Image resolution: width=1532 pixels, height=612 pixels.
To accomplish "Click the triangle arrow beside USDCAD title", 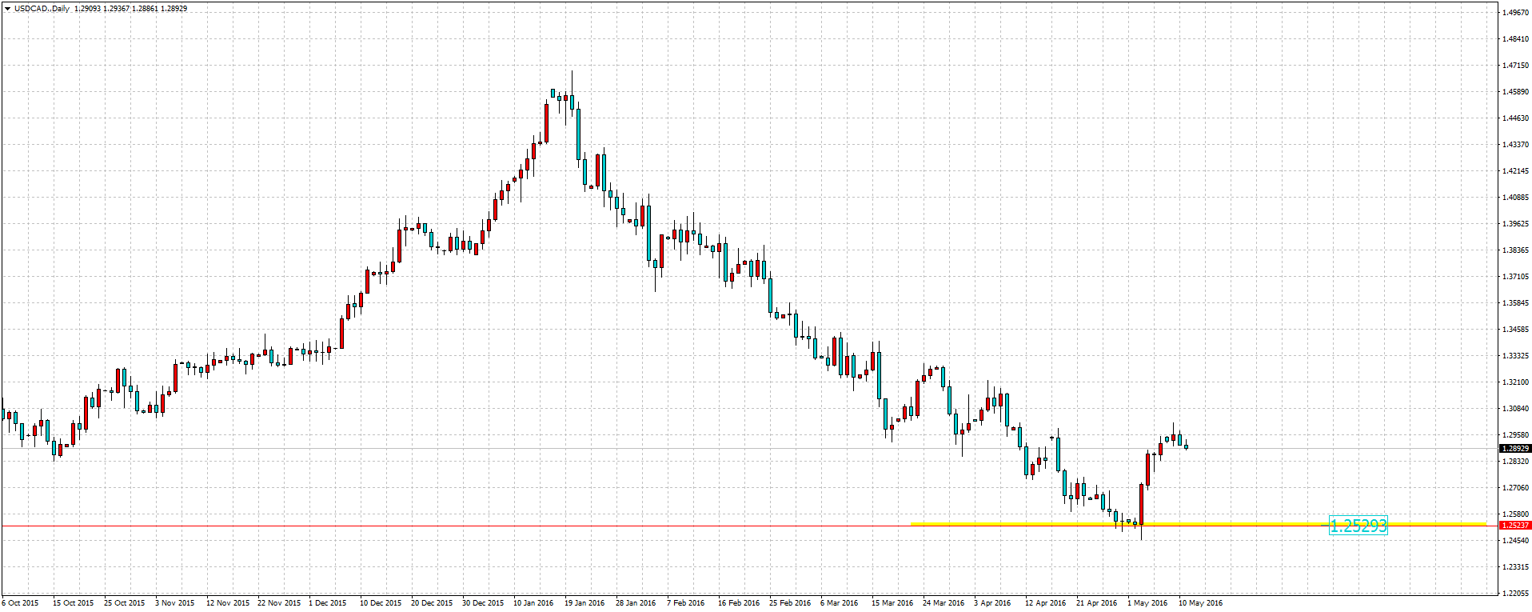I will pyautogui.click(x=7, y=9).
